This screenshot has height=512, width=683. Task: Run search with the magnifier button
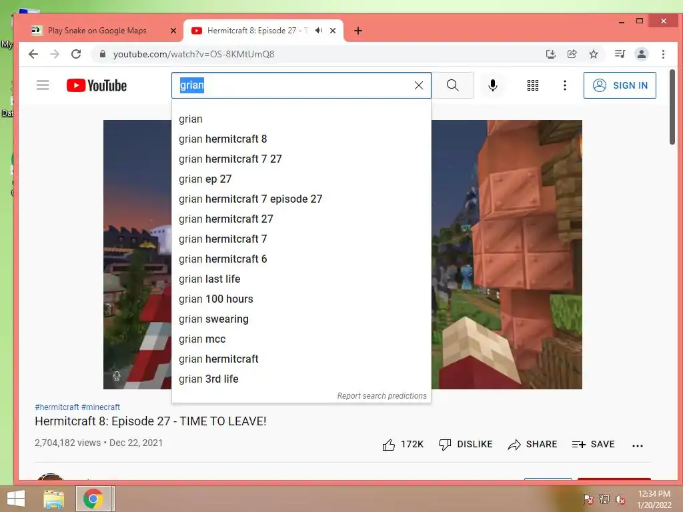click(453, 85)
